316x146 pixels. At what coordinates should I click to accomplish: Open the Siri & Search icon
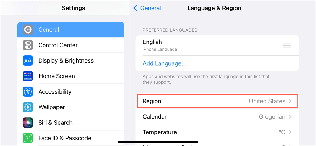click(28, 123)
